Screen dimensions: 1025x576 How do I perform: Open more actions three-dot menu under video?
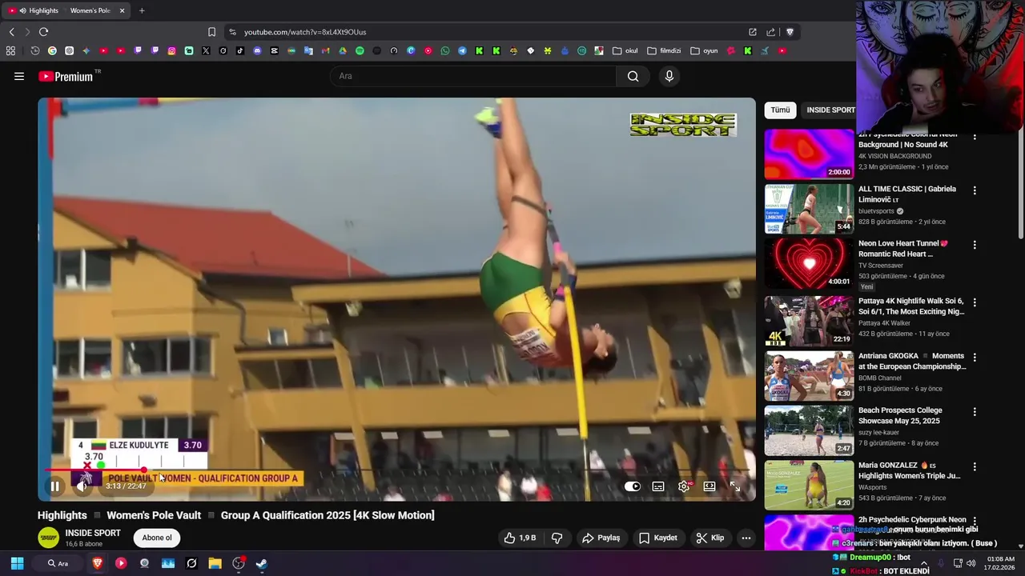point(746,538)
